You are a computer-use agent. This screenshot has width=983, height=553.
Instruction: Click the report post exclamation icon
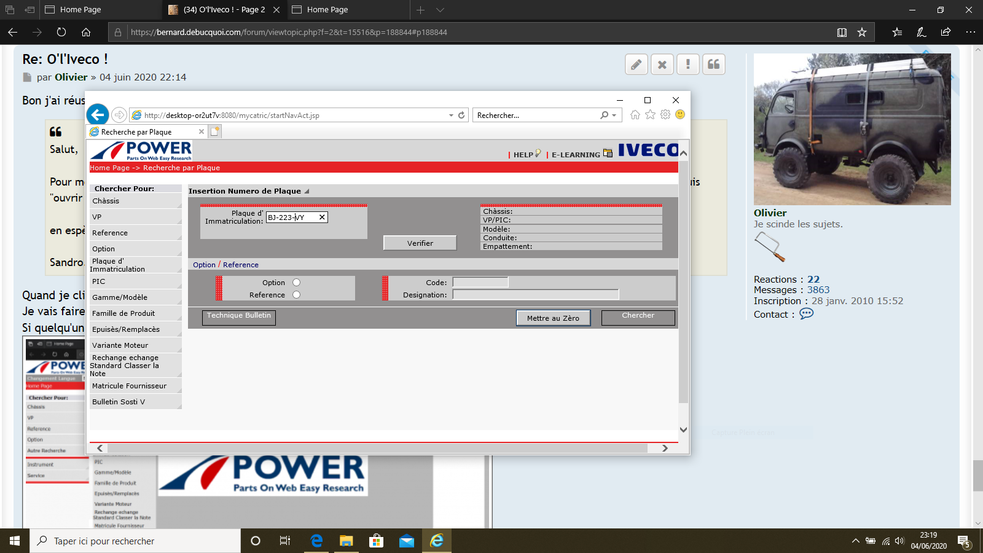(687, 65)
